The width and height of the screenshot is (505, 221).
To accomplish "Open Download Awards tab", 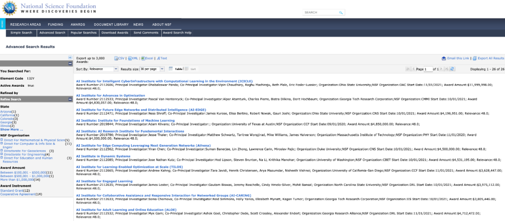I will click(115, 33).
